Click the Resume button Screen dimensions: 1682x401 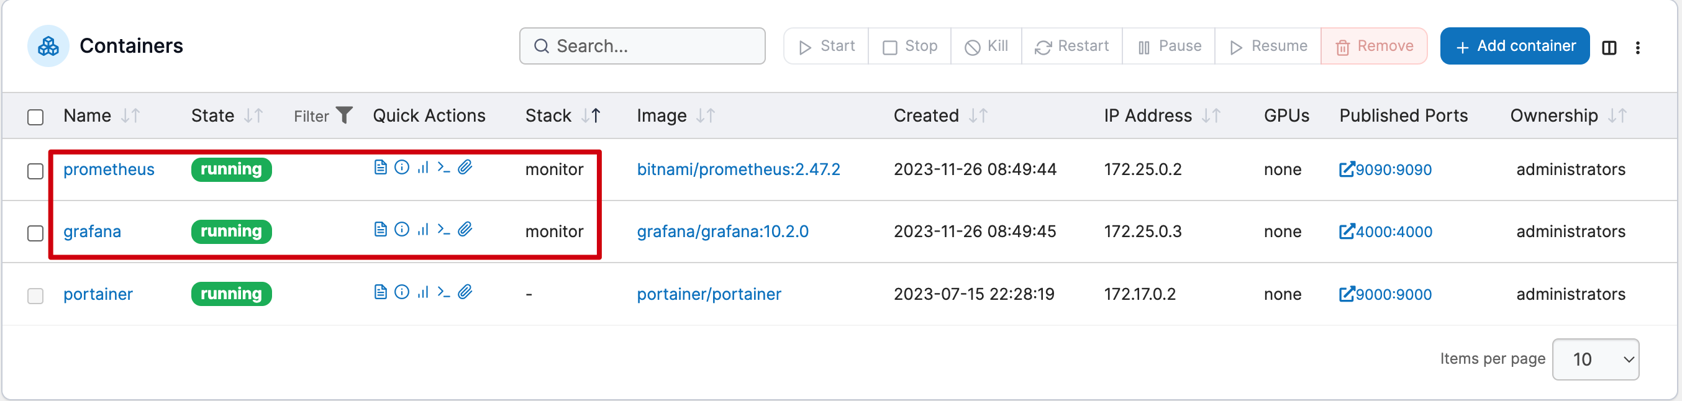1267,47
